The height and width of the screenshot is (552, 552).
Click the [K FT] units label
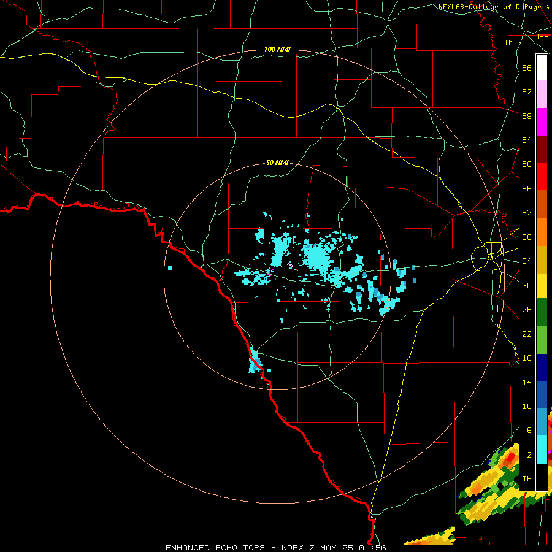518,43
